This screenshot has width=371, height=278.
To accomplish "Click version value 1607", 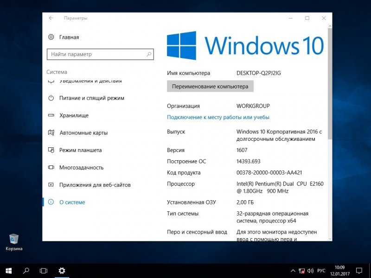I will 242,150.
